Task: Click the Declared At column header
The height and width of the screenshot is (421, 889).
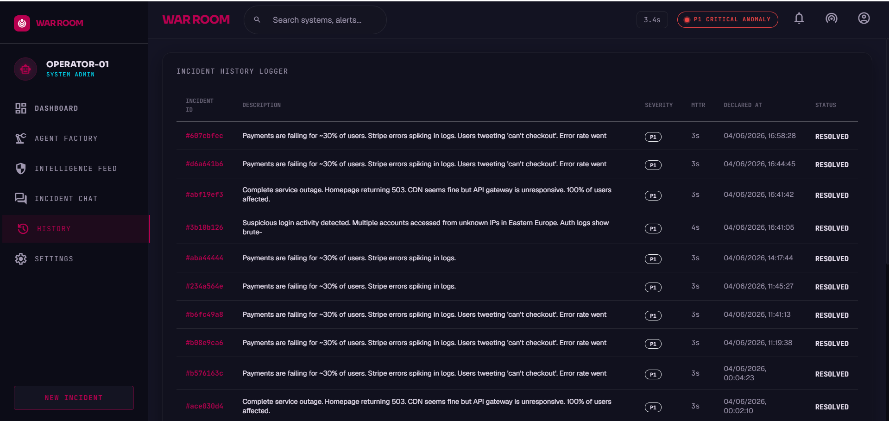Action: coord(743,105)
